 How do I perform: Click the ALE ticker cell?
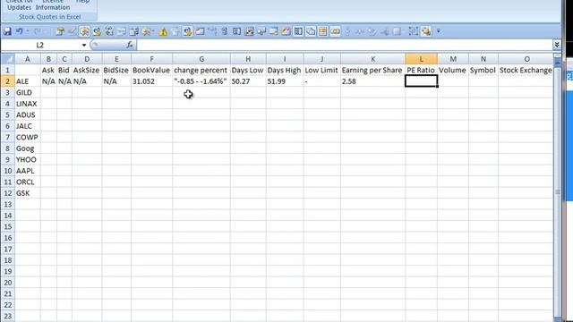pos(28,81)
